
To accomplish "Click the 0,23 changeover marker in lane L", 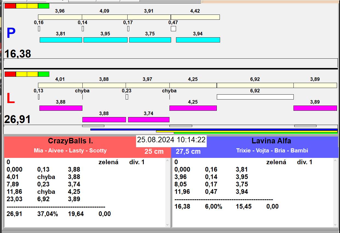I will pos(127,97).
